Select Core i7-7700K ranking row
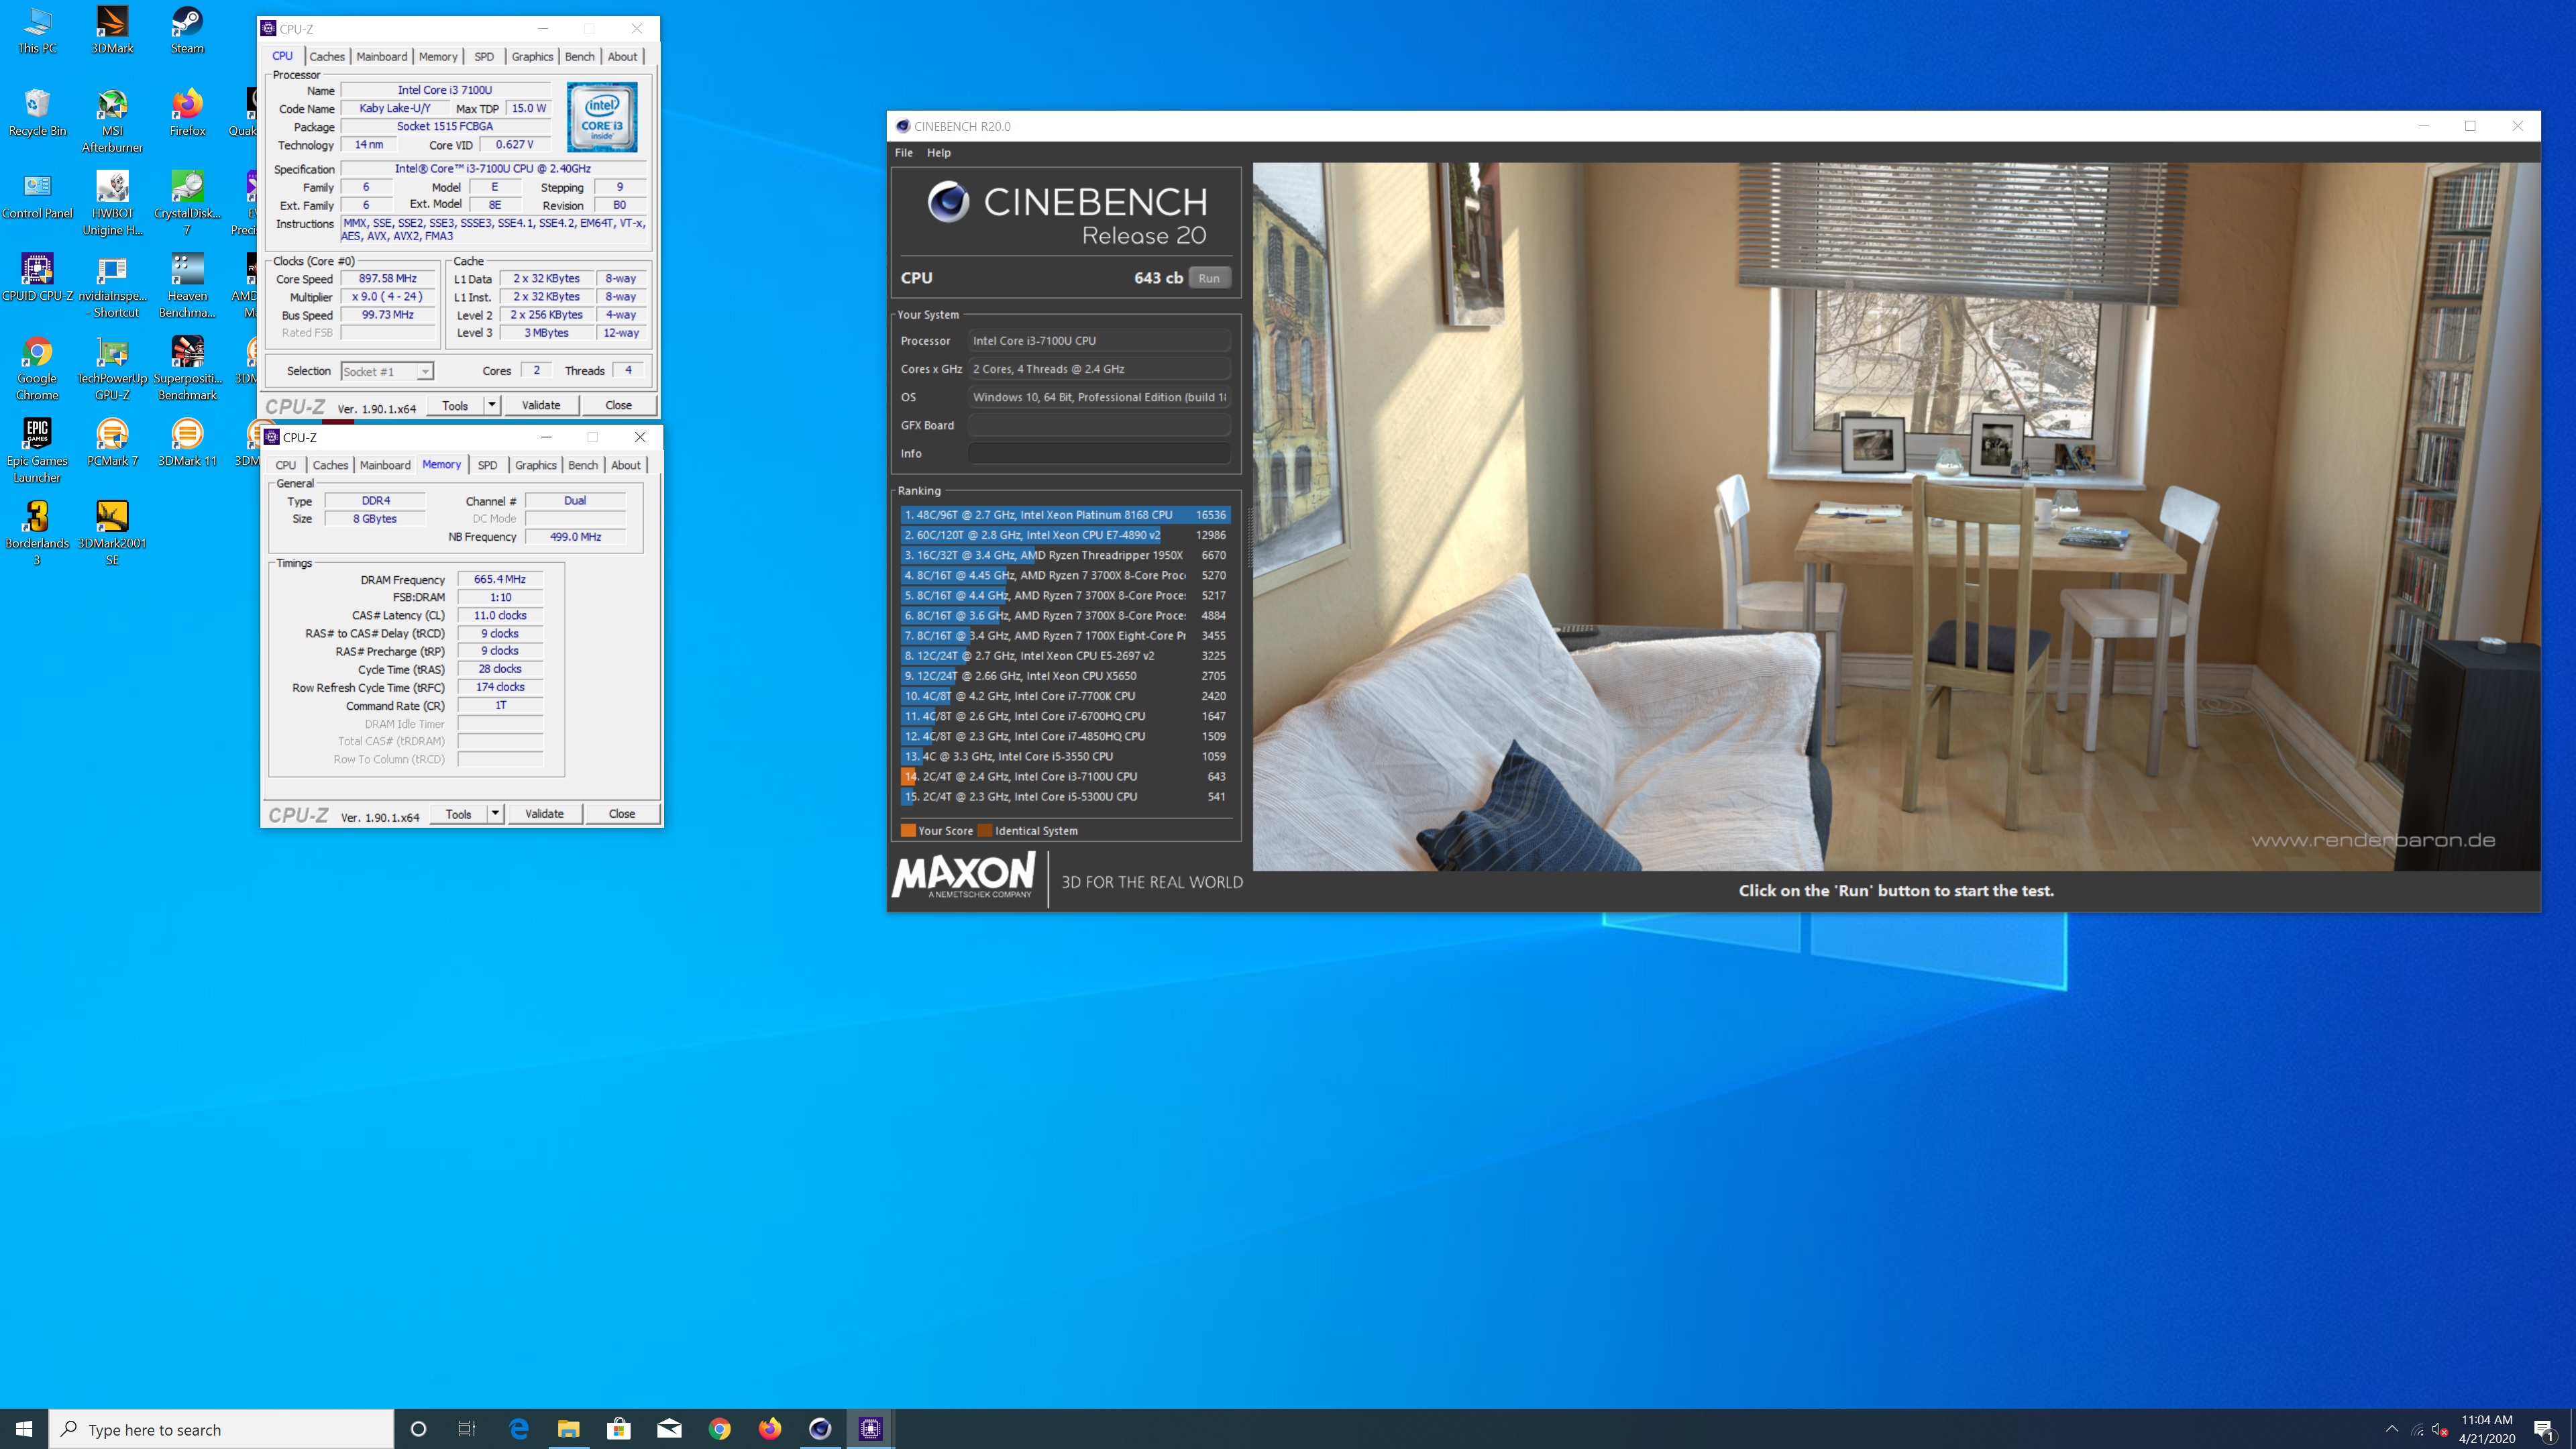Image resolution: width=2576 pixels, height=1449 pixels. (x=1065, y=696)
